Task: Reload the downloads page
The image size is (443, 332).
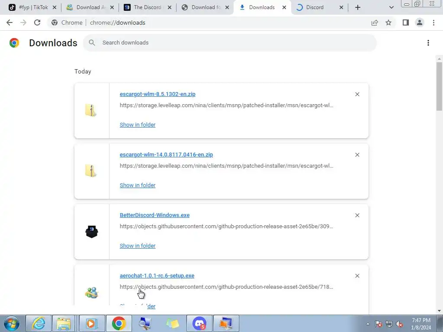Action: click(37, 22)
